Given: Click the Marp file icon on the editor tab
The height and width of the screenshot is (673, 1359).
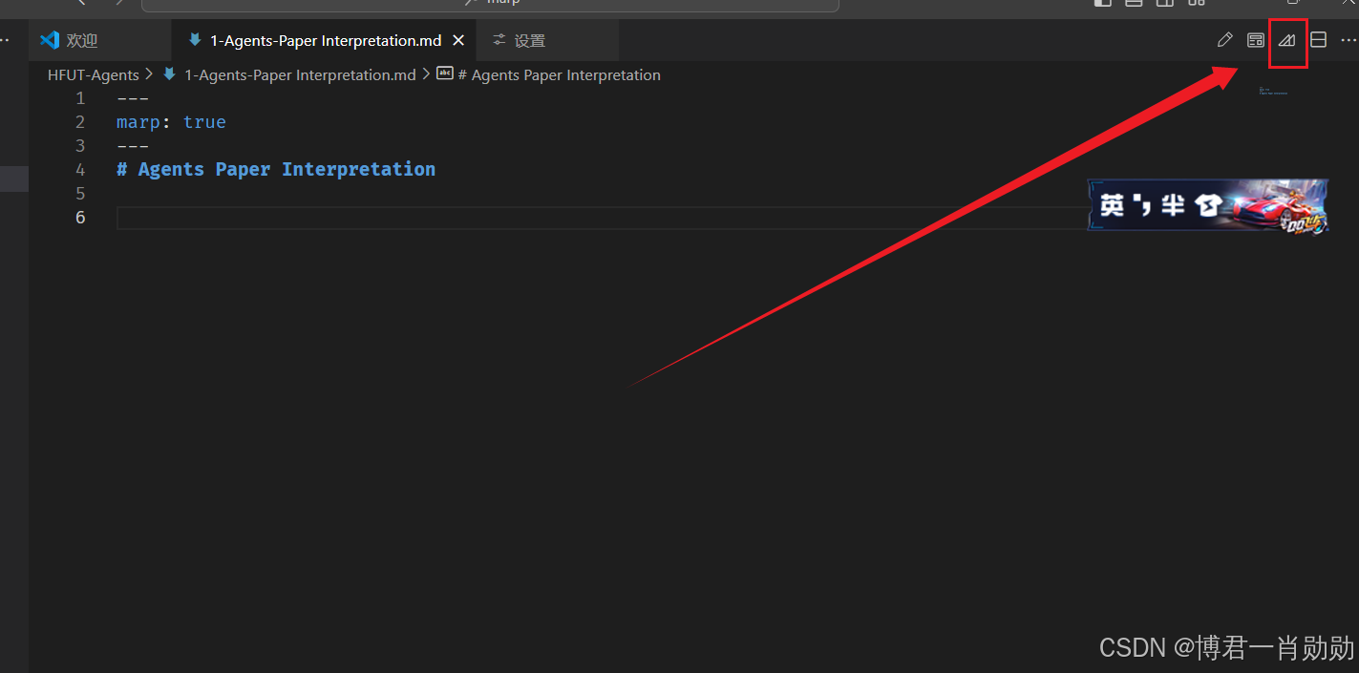Looking at the screenshot, I should point(195,40).
